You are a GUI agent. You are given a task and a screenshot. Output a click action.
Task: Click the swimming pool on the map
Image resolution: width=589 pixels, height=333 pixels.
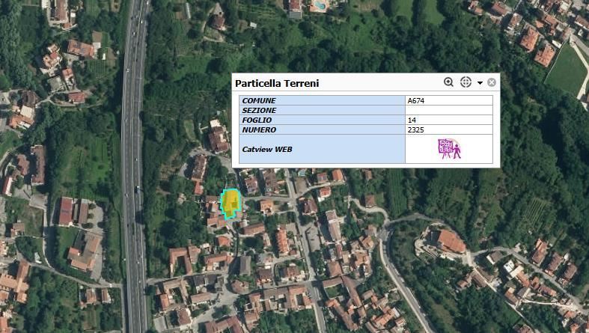coord(320,6)
